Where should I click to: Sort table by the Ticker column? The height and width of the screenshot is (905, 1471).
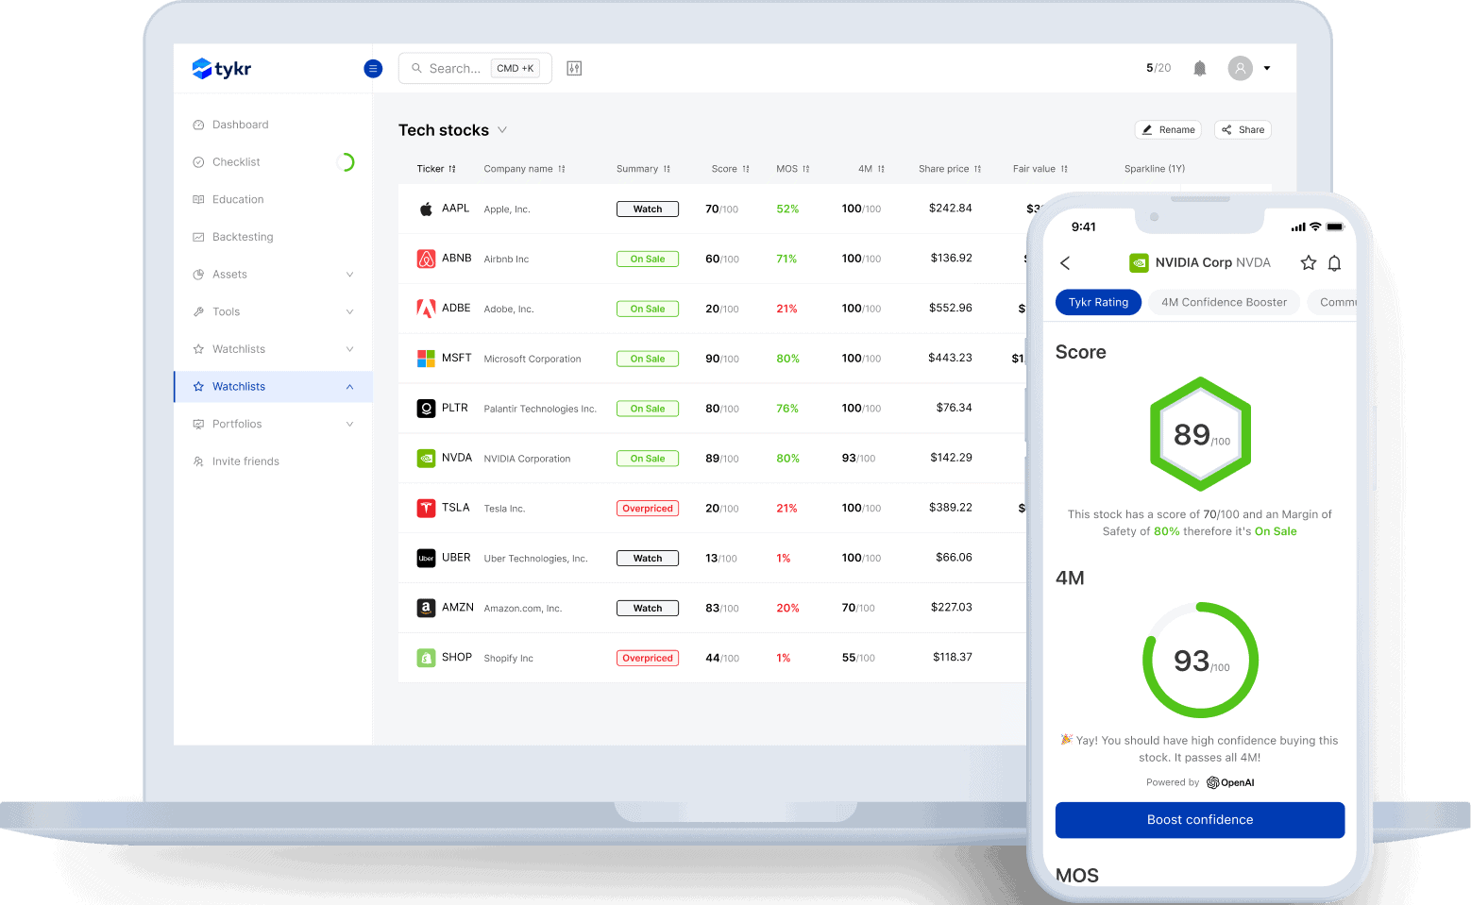coord(436,169)
